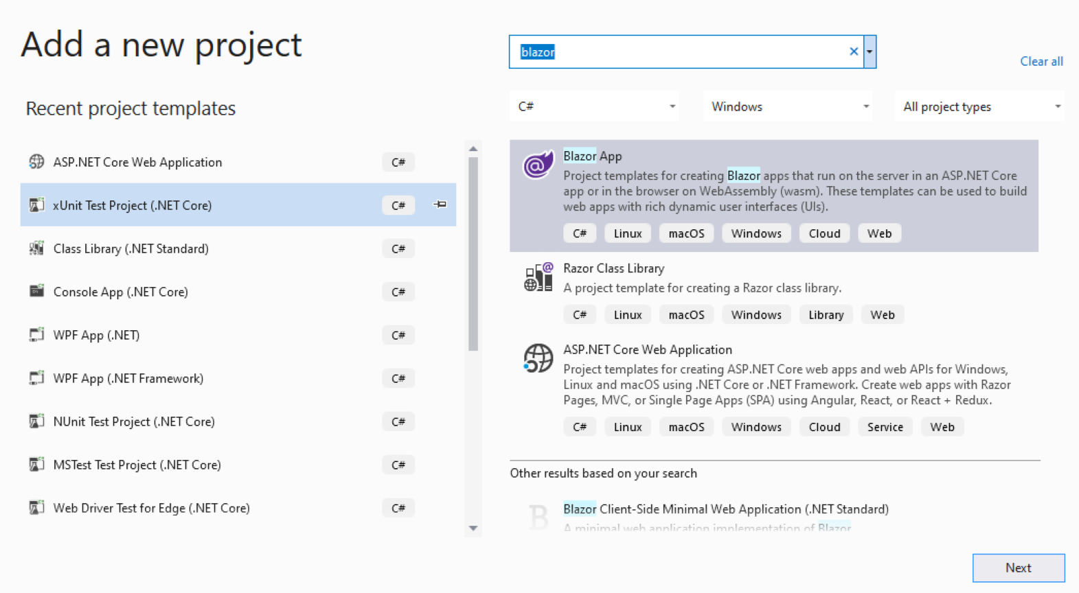1079x593 pixels.
Task: Choose ASP.NET Core Web Application search result title
Action: pyautogui.click(x=648, y=349)
